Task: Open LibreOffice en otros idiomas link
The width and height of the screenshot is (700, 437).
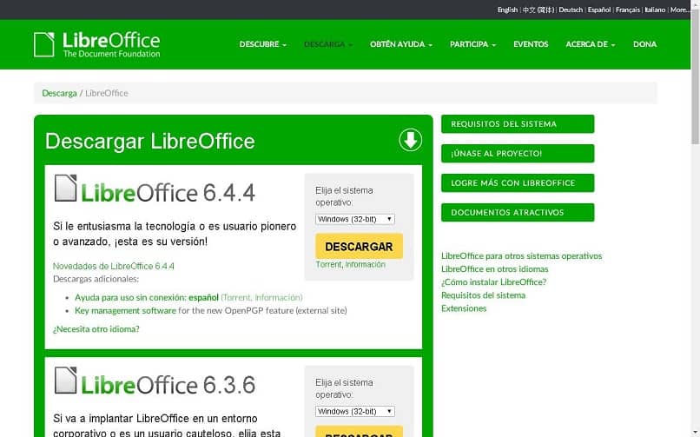Action: point(495,269)
